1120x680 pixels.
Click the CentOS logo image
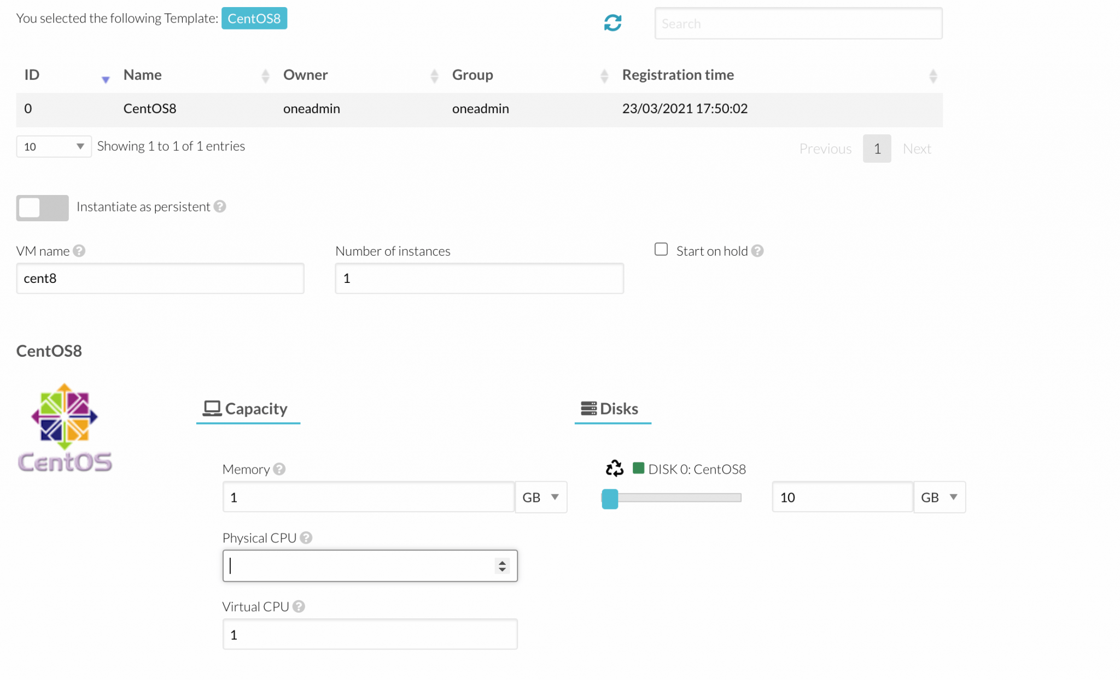(x=64, y=427)
